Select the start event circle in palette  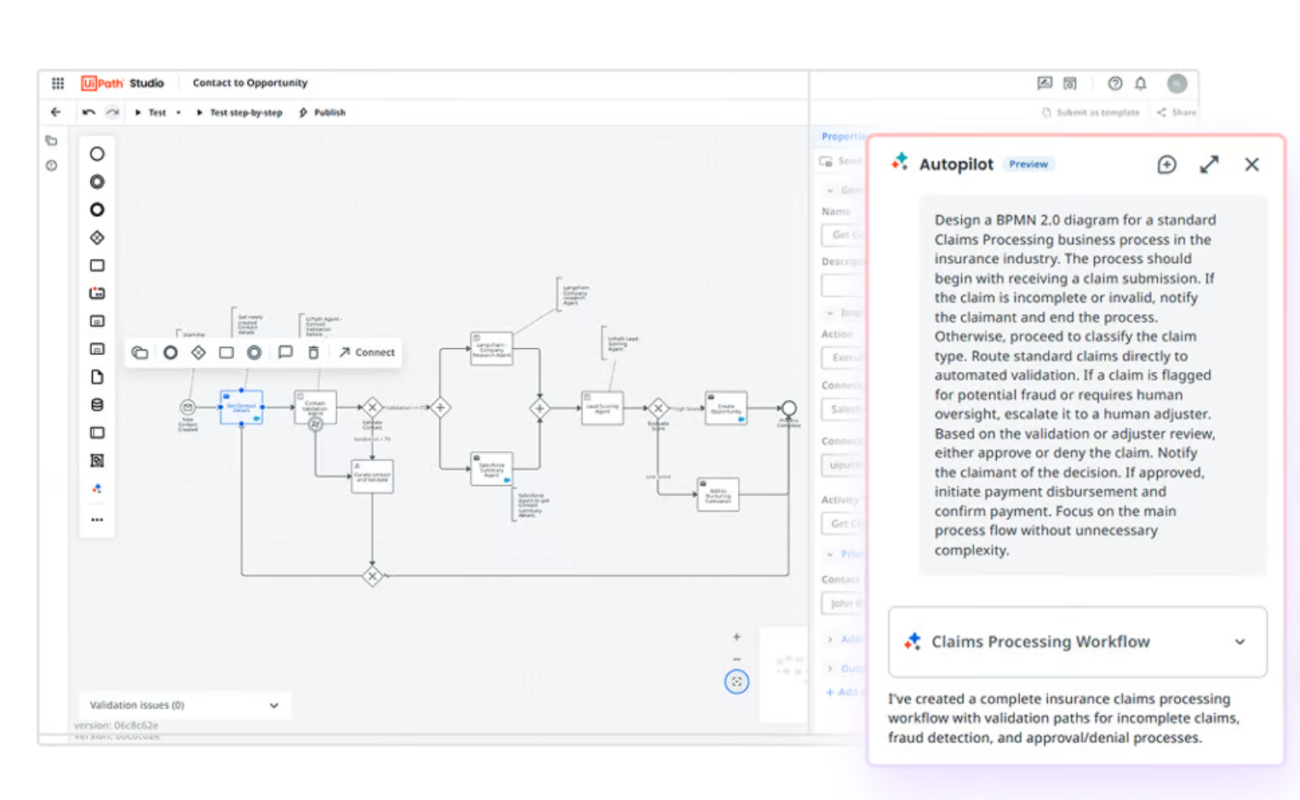(x=97, y=154)
